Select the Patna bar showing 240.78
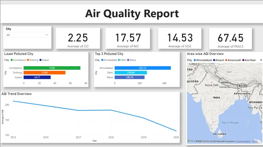Screen dimensions: 263x147 tap(129, 77)
